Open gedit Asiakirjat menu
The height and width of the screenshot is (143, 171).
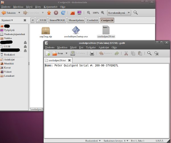(104, 47)
